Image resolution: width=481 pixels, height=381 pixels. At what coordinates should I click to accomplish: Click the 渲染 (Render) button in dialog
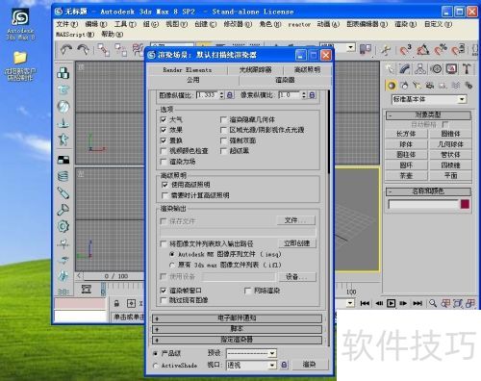point(309,365)
